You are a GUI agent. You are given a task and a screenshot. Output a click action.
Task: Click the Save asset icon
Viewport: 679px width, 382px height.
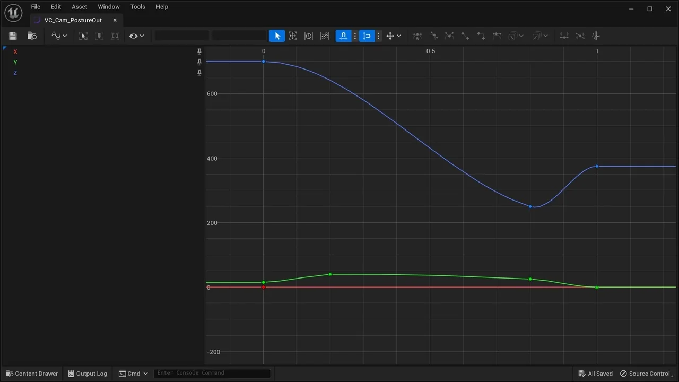(x=13, y=36)
